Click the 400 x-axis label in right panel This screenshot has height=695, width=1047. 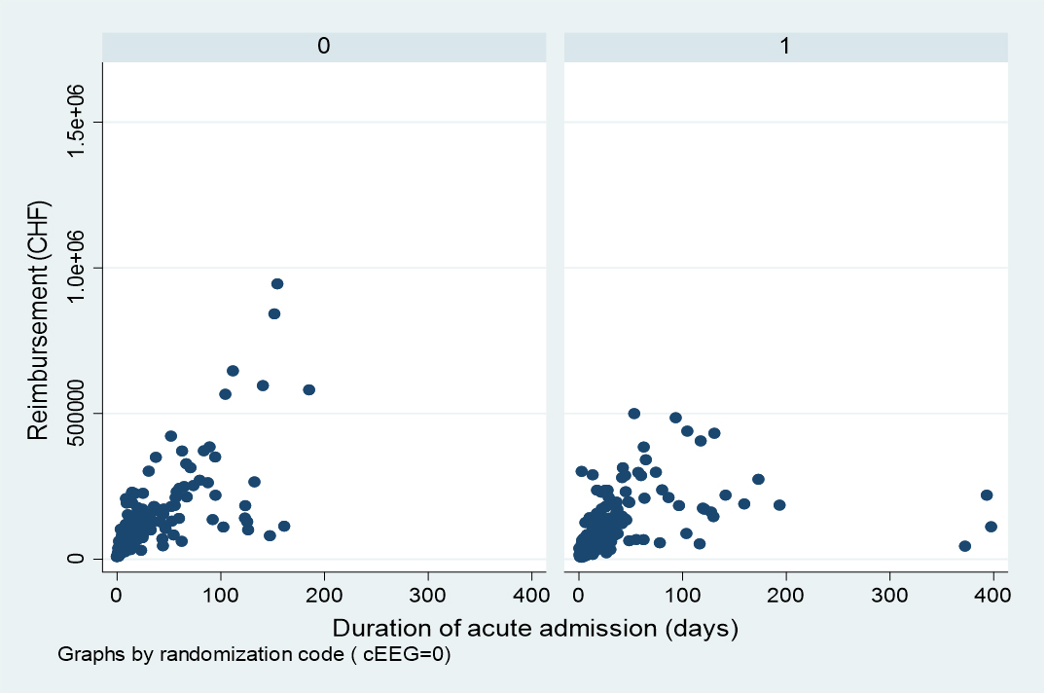coord(993,593)
